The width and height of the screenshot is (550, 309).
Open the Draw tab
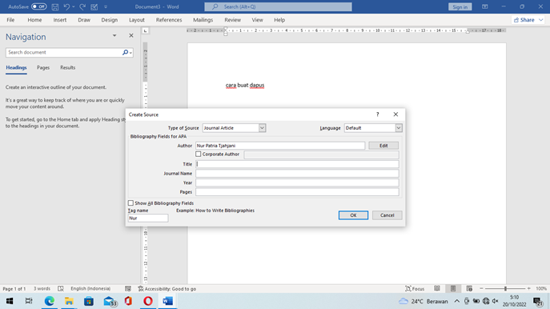[84, 20]
